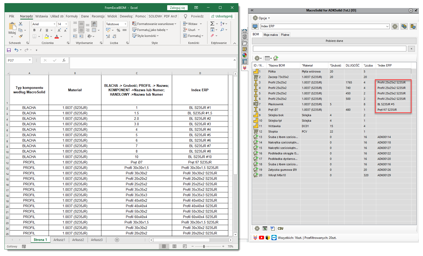Screen dimensions: 423x256
Task: Click the Undo arrow in Excel
Action: [x=16, y=50]
